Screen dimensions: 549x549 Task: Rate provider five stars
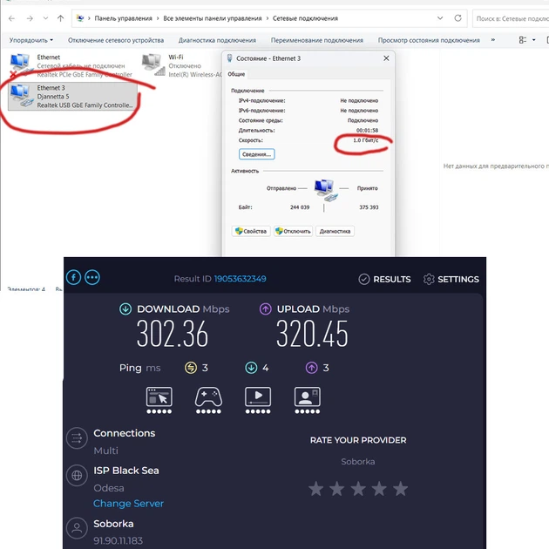click(x=400, y=488)
